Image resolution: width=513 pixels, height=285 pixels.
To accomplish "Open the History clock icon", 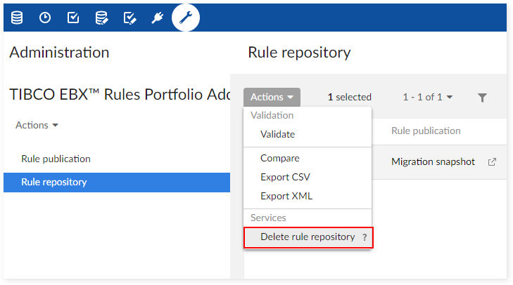I will 45,18.
